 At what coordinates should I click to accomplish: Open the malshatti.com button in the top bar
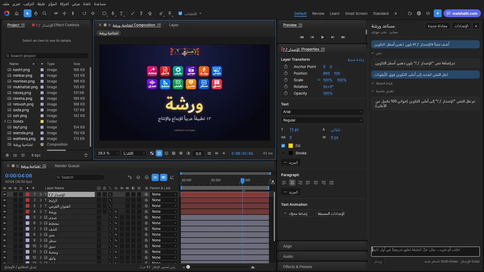(x=462, y=13)
